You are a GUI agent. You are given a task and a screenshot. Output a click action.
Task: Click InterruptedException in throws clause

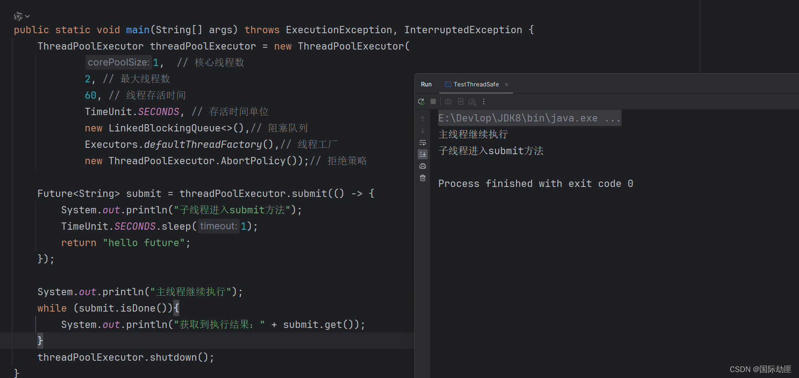point(463,30)
